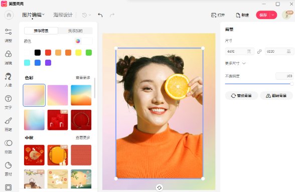Open the history dropdown
Viewport: 295px width, 192px height.
[x=86, y=15]
